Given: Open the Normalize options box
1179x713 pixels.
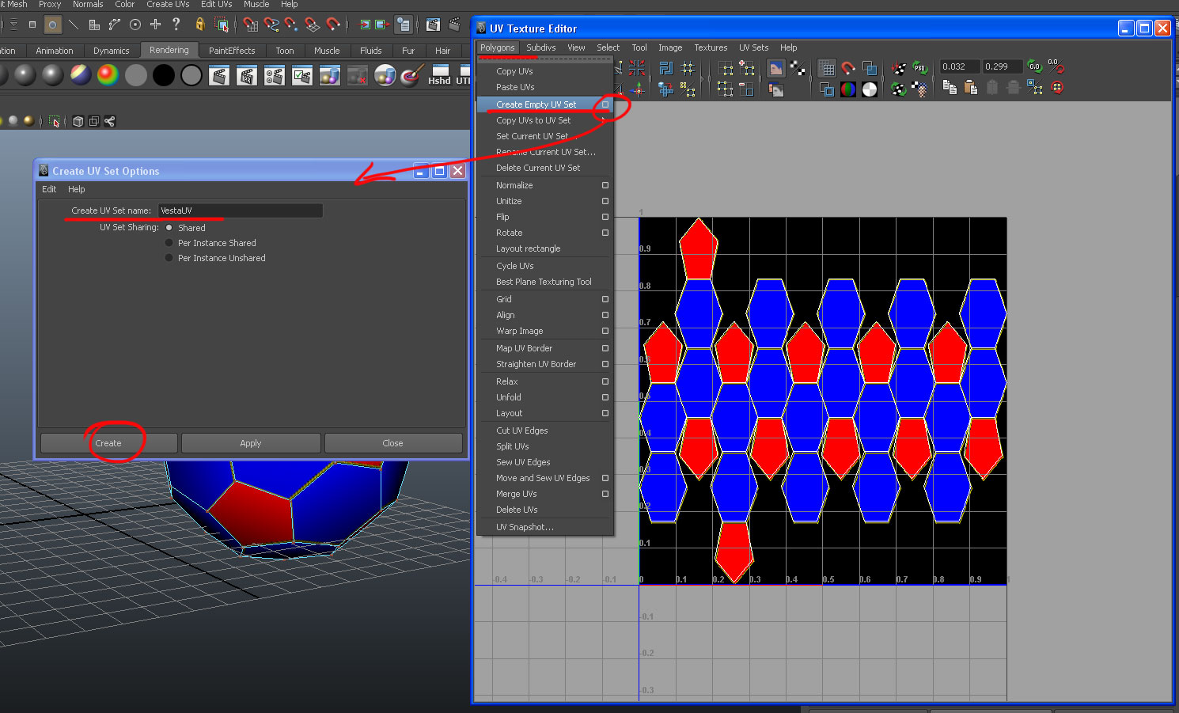Looking at the screenshot, I should 605,185.
